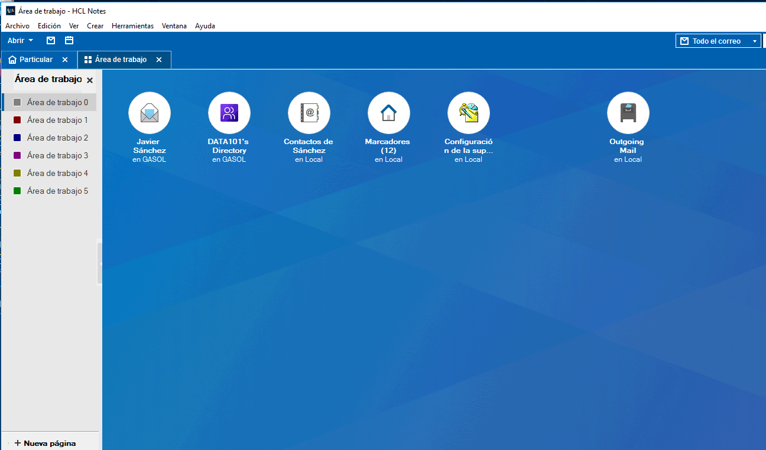The width and height of the screenshot is (766, 450).
Task: Switch to the Particular tab
Action: pyautogui.click(x=38, y=60)
